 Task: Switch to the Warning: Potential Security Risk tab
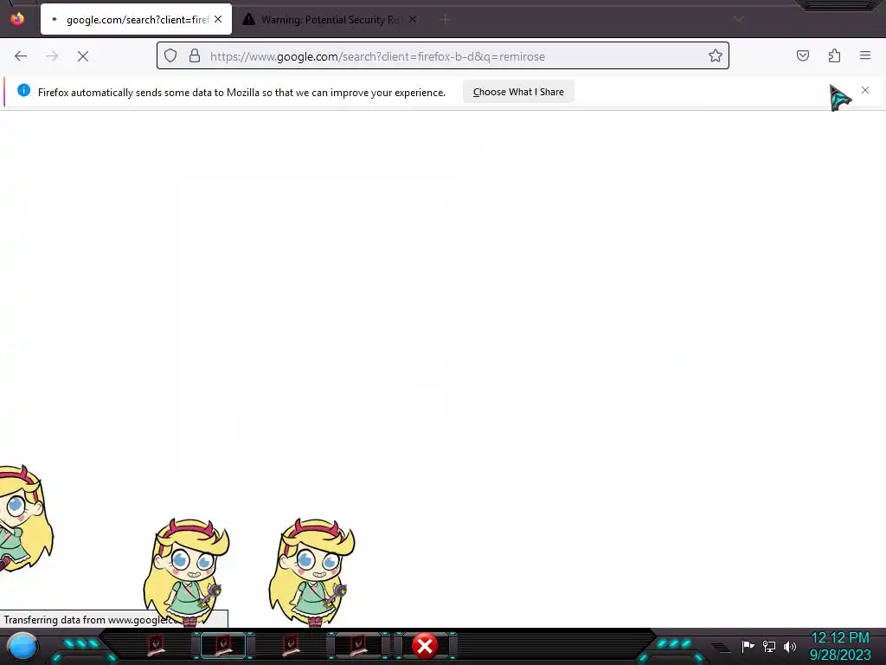[330, 19]
